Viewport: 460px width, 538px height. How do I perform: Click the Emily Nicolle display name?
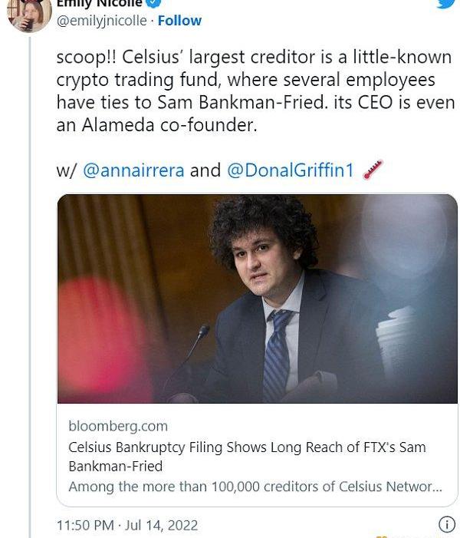100,3
